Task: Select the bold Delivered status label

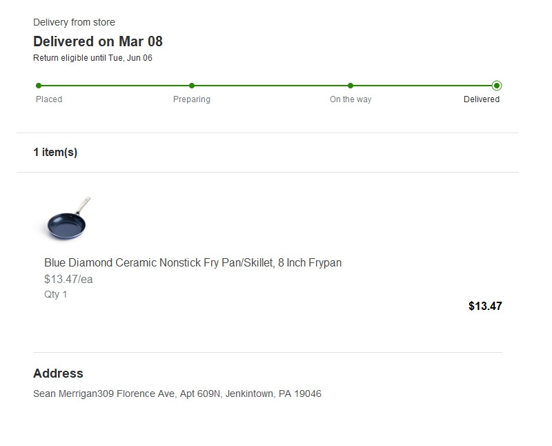Action: [x=482, y=99]
